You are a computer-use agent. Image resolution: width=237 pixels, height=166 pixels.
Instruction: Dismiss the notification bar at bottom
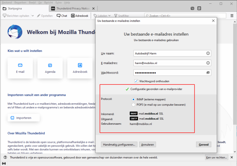(232, 158)
